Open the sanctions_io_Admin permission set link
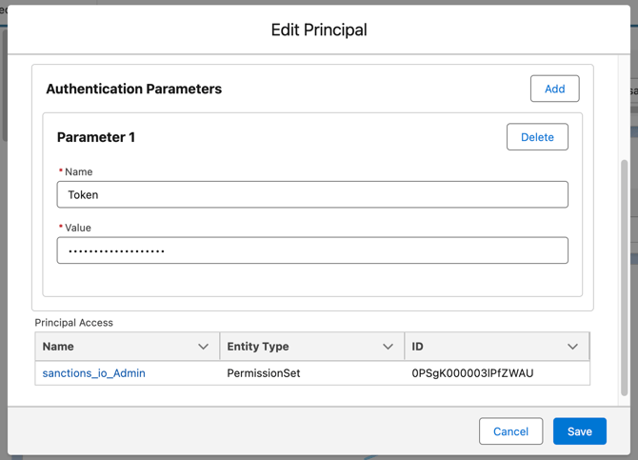The height and width of the screenshot is (460, 638). [x=94, y=373]
